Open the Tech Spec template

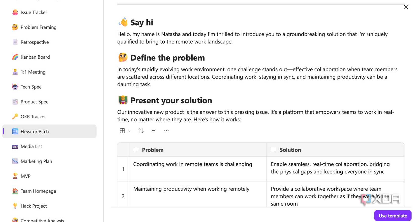(31, 87)
